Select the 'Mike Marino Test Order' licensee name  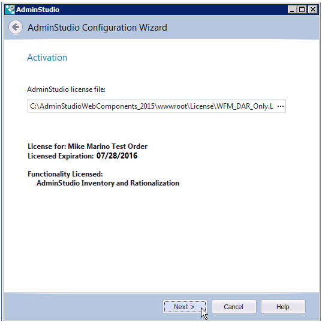[x=107, y=146]
